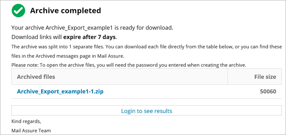The image size is (286, 135).
Task: Click the Download links will expire sentence
Action: tap(64, 37)
